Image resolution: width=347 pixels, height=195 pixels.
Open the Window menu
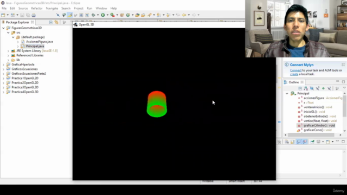pos(101,9)
